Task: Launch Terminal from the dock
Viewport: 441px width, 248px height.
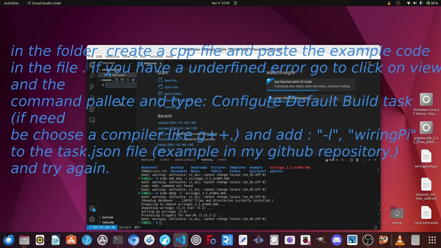Action: click(x=118, y=240)
